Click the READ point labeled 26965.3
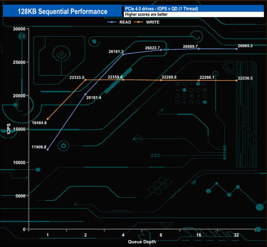The height and width of the screenshot is (247, 267). click(237, 49)
